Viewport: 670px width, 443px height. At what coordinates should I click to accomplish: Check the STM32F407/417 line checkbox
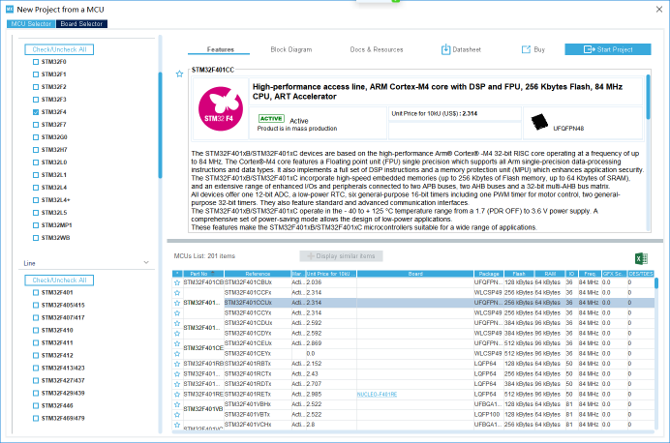[36, 317]
